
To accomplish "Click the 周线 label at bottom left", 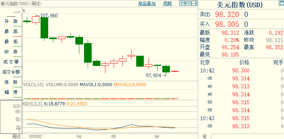I will tap(16, 136).
